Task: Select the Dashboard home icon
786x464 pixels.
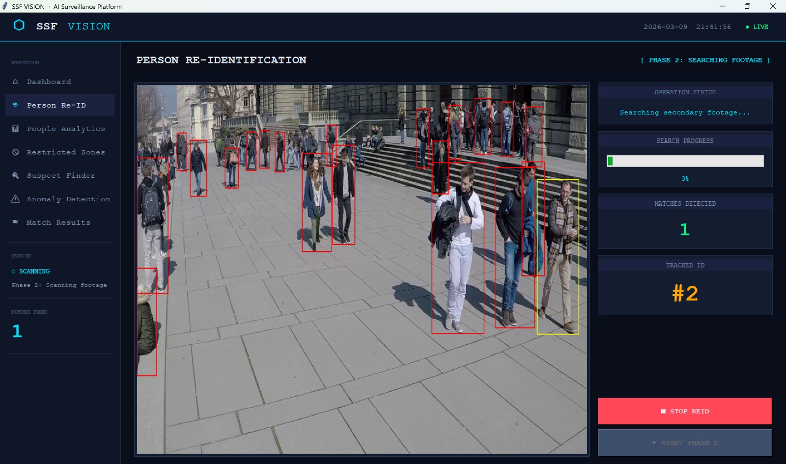Action: [x=16, y=82]
